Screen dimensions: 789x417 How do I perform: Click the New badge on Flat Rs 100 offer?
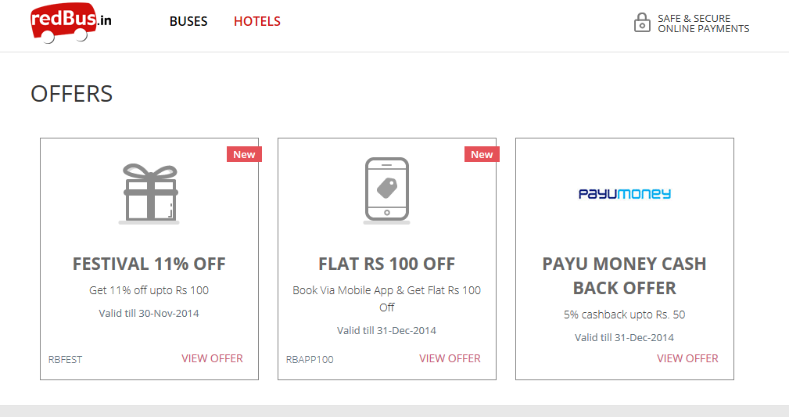[x=482, y=154]
